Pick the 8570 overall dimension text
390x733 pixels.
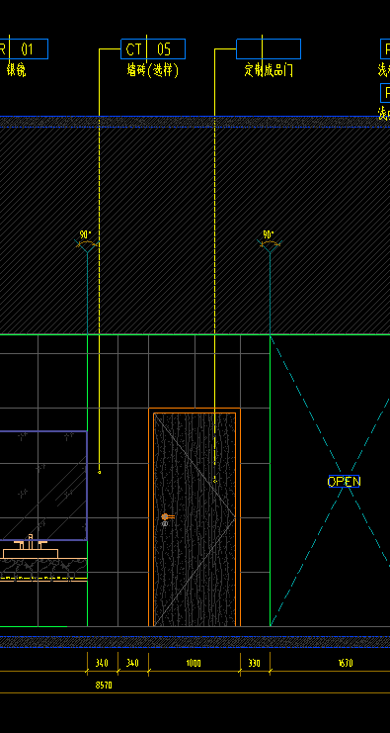coord(104,685)
